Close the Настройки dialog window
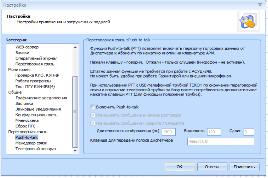This screenshot has height=178, width=268. click(260, 5)
